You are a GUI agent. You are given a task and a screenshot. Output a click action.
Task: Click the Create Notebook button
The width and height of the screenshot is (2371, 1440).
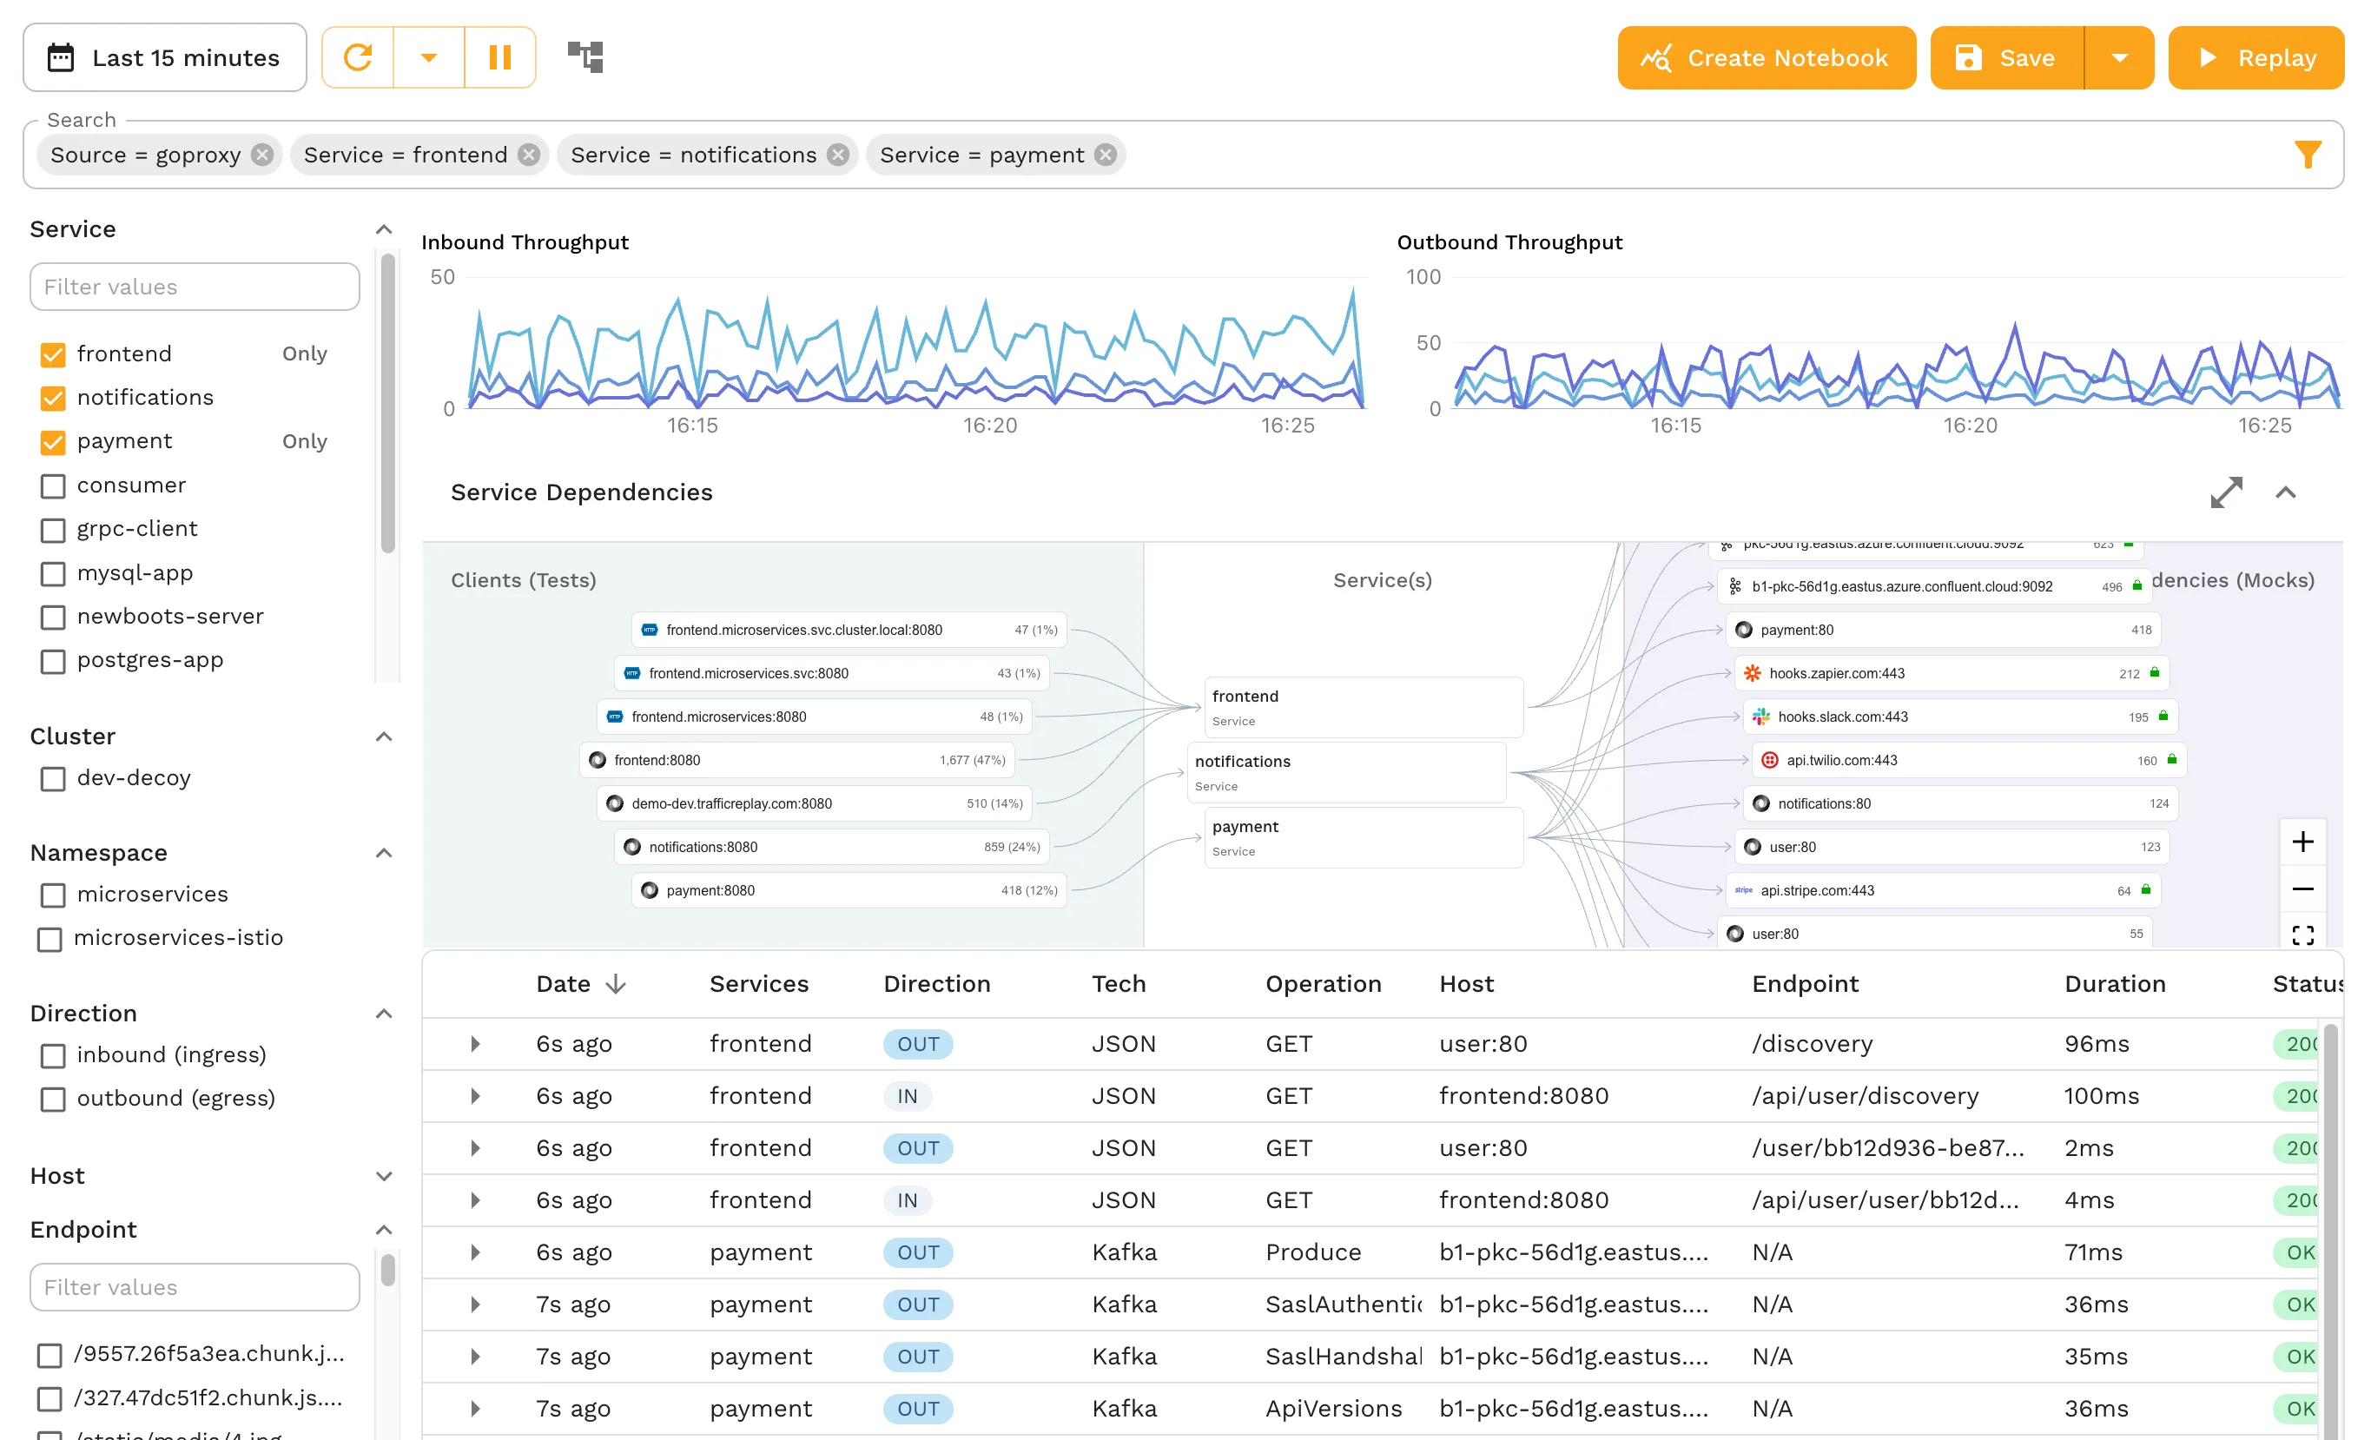click(1766, 56)
